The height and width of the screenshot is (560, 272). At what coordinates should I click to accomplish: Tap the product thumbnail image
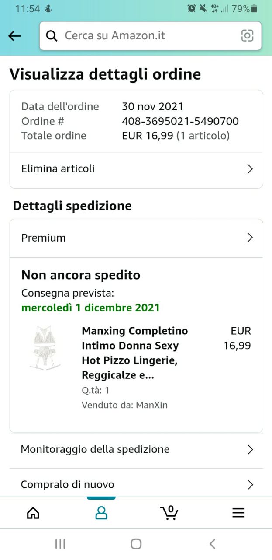coord(45,348)
